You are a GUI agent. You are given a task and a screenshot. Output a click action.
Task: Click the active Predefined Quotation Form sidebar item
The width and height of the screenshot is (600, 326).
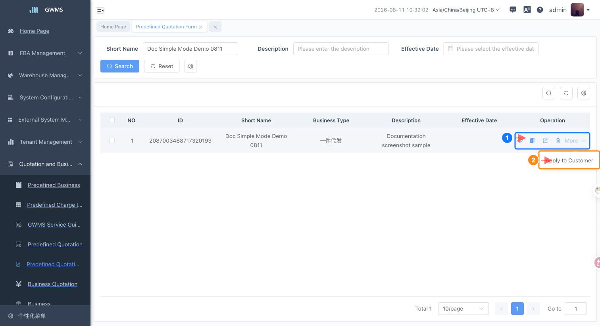pyautogui.click(x=53, y=264)
